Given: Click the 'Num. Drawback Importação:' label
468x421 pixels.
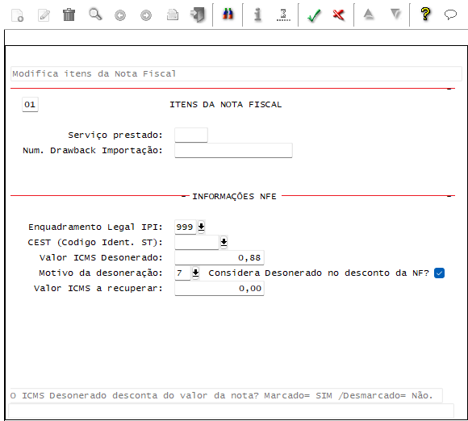Looking at the screenshot, I should [x=93, y=150].
